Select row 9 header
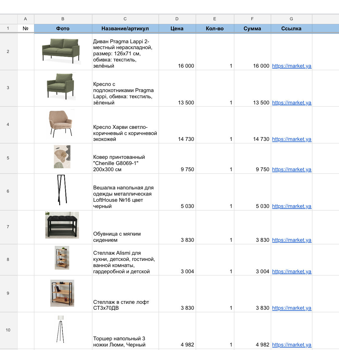Image resolution: width=339 pixels, height=350 pixels. click(x=9, y=293)
